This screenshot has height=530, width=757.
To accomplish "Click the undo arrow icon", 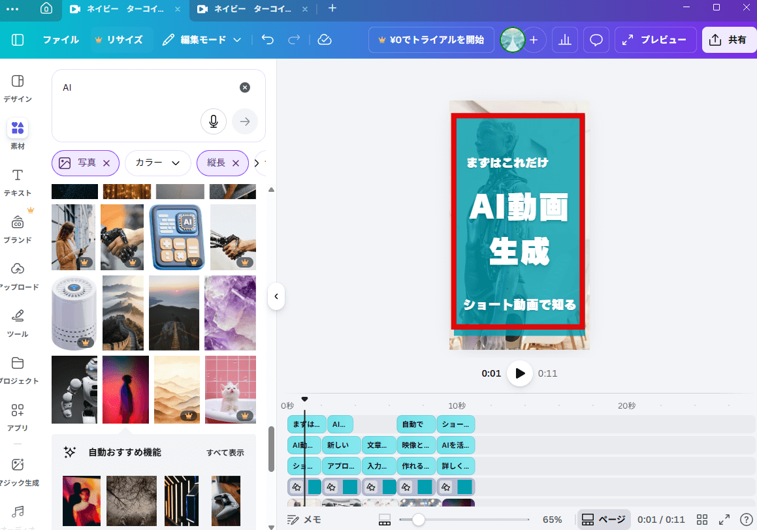I will click(x=267, y=40).
